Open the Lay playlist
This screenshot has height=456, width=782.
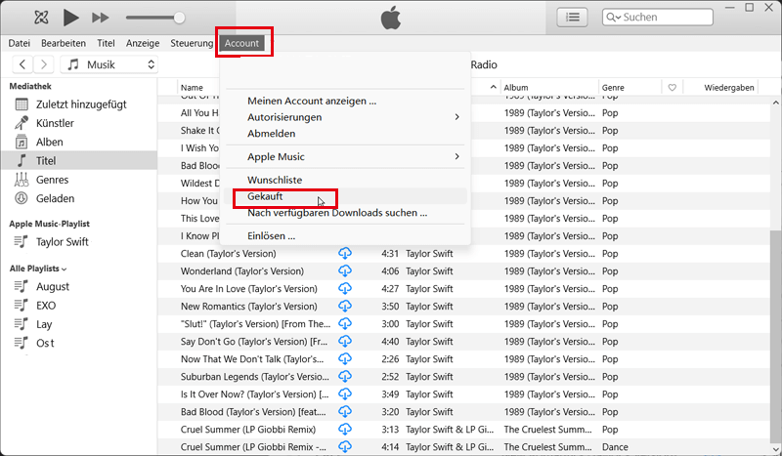pos(44,324)
